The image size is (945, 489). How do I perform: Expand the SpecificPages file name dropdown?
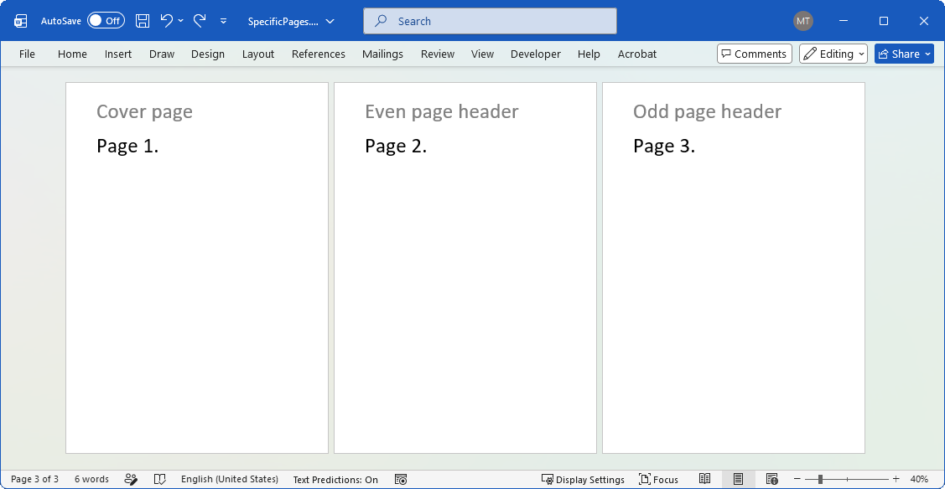(330, 22)
